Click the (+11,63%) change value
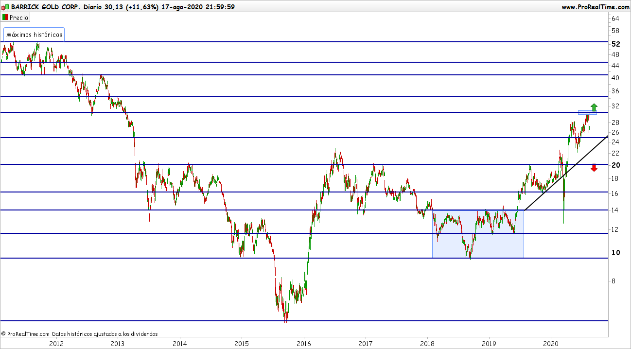Screen dimensions: 631x349 (141, 7)
